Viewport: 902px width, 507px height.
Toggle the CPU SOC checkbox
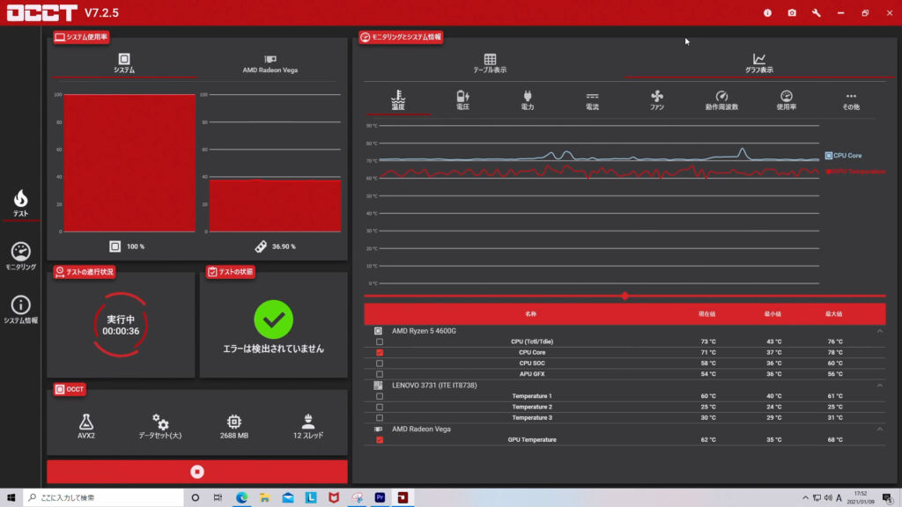tap(380, 364)
